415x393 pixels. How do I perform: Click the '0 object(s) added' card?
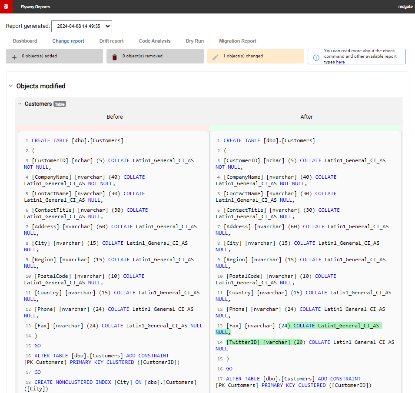click(x=54, y=56)
